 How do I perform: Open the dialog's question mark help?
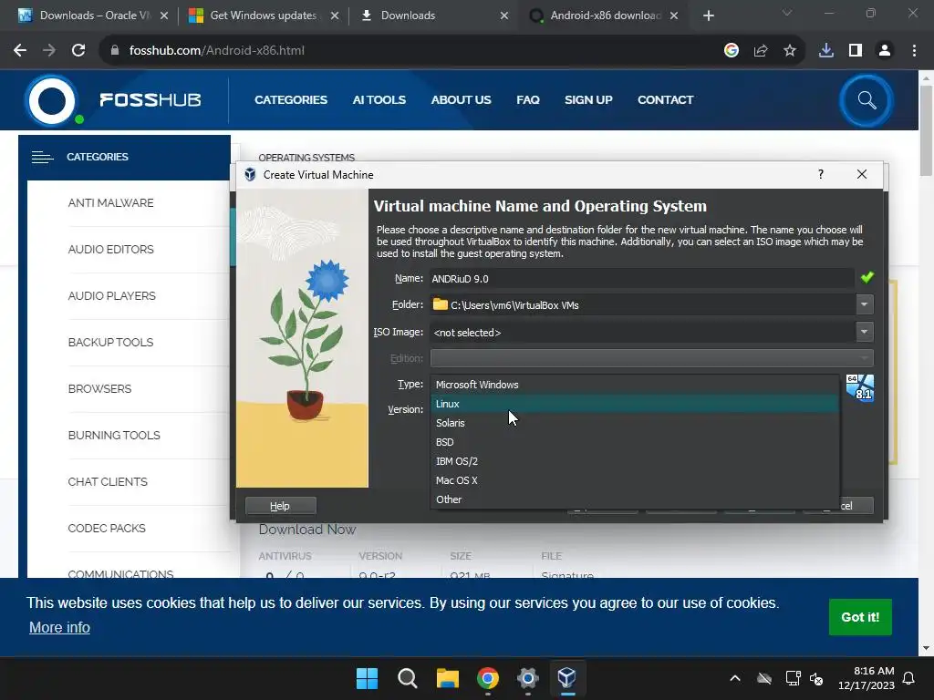click(x=821, y=174)
